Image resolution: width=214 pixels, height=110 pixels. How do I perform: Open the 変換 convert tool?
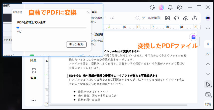click(33, 74)
